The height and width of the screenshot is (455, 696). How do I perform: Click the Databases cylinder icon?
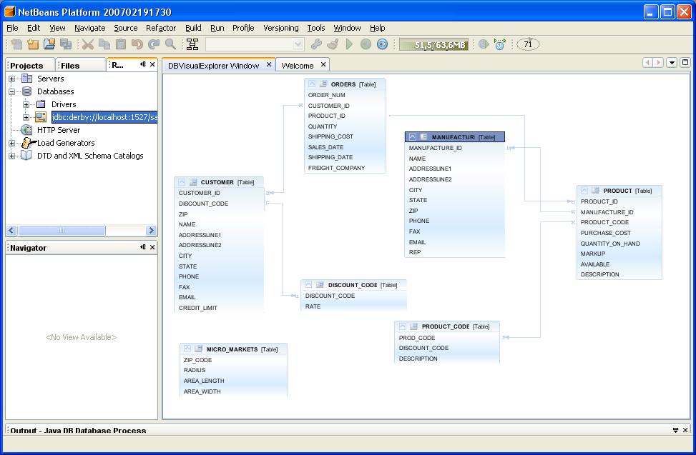pyautogui.click(x=26, y=91)
